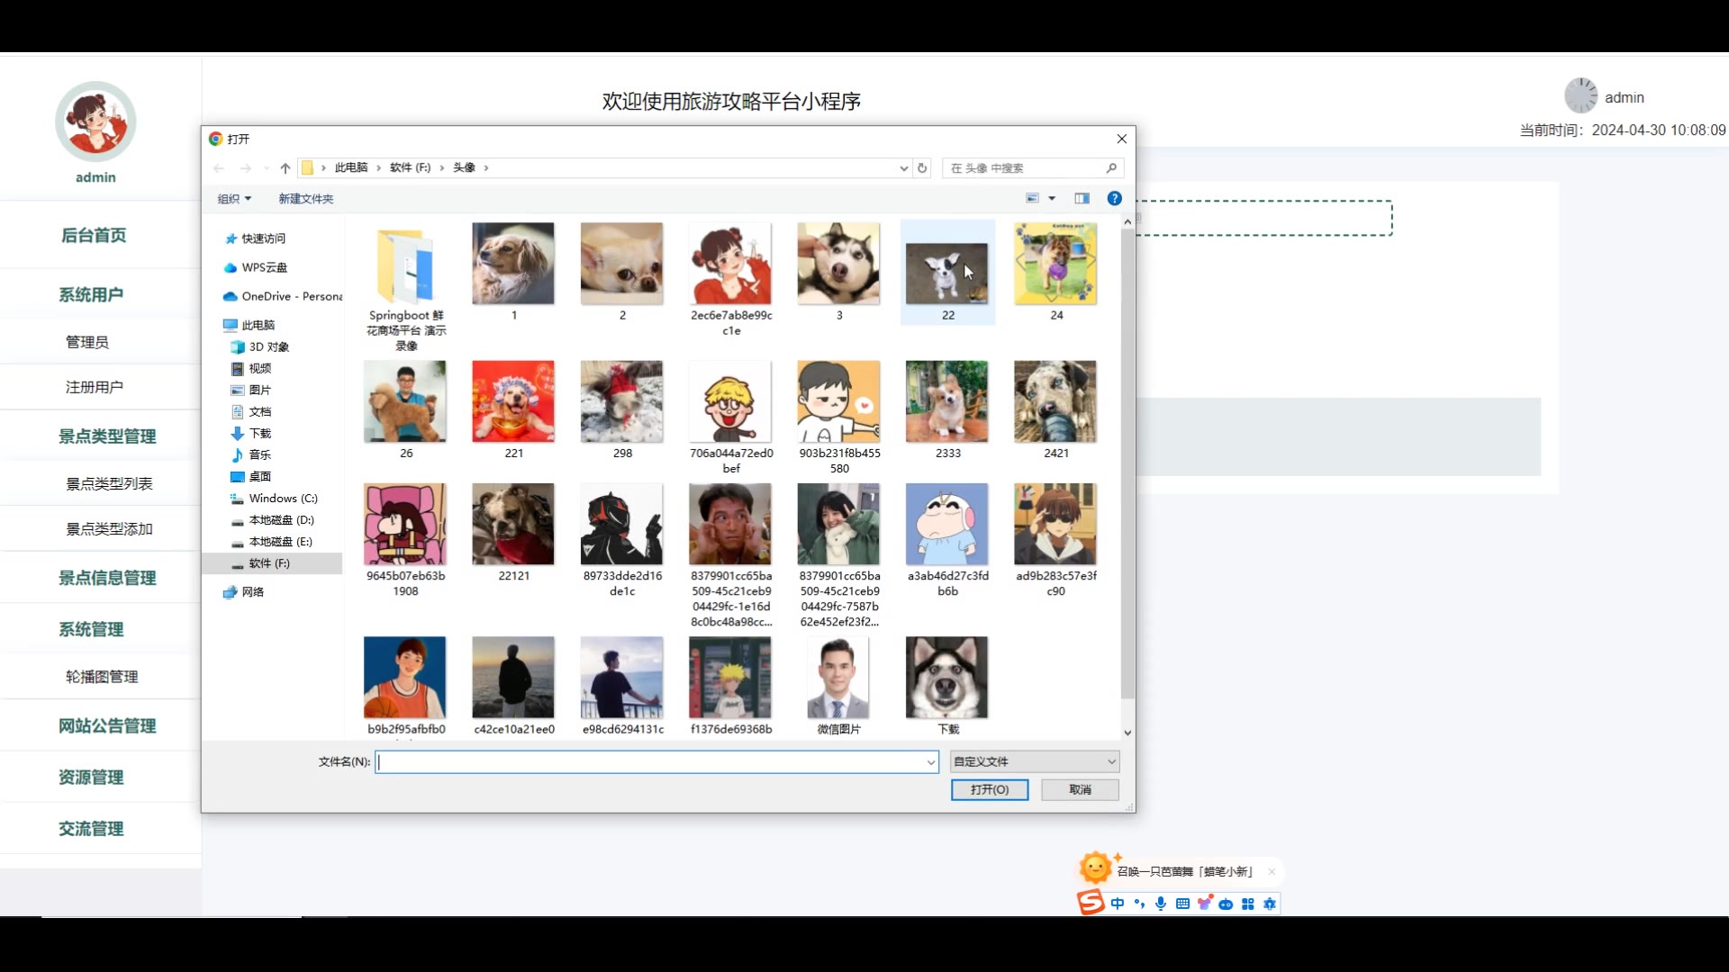Click the up-folder arrow in the file dialog
This screenshot has width=1729, height=972.
285,168
